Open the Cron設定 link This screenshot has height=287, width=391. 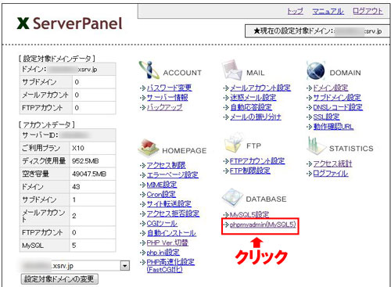pyautogui.click(x=161, y=194)
